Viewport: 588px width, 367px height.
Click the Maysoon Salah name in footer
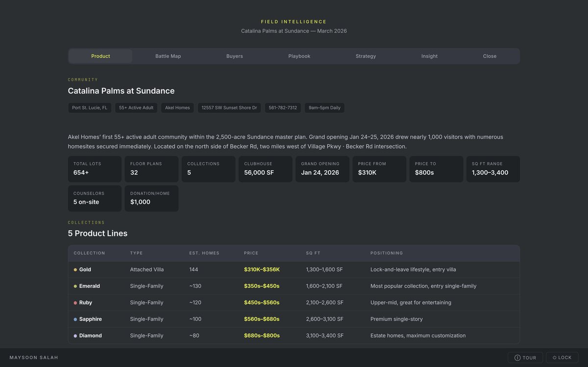[x=34, y=358]
